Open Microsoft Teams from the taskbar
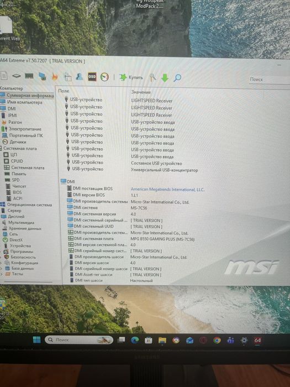Screen dimensions: 290x387 tap(230, 341)
